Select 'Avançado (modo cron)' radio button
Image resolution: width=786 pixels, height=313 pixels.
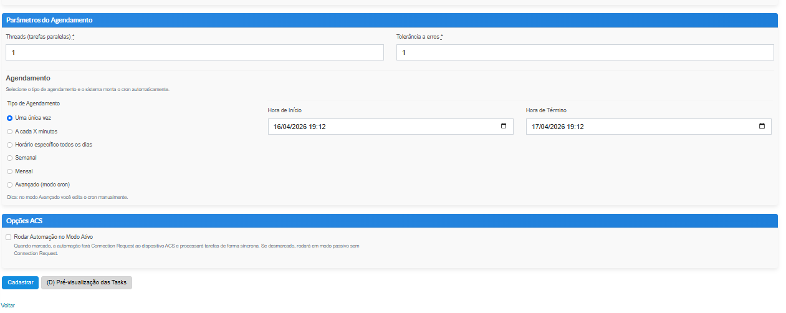coord(9,185)
